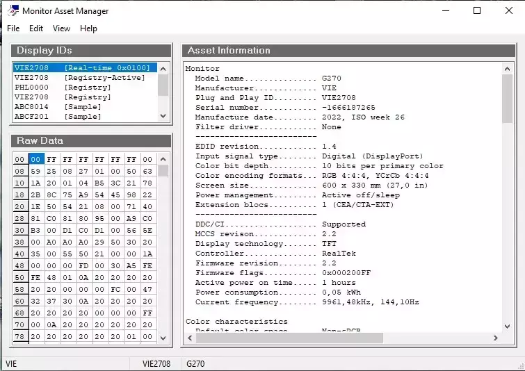Click DDC/CI Supported line

[x=281, y=224]
